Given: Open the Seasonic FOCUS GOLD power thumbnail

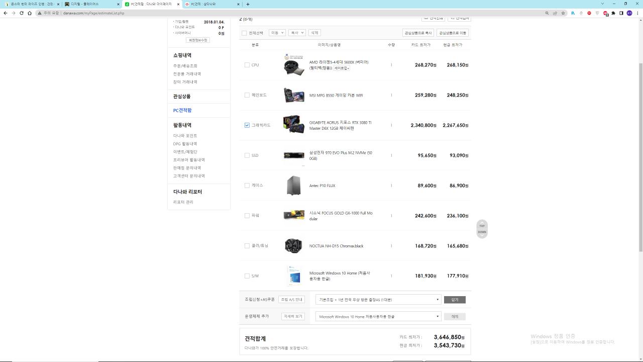Looking at the screenshot, I should click(x=294, y=215).
